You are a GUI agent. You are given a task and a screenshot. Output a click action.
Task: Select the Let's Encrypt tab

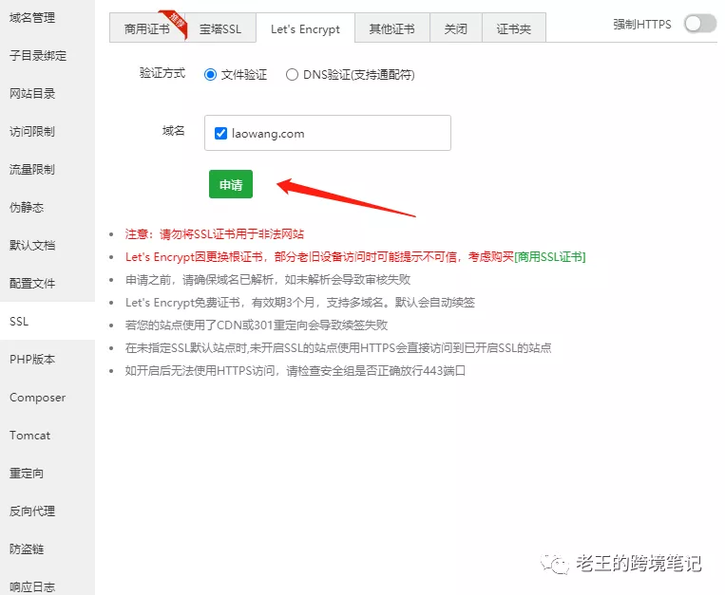click(x=305, y=29)
